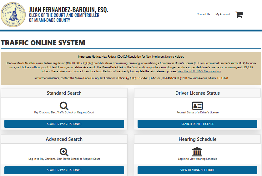
Task: Go to My Account
Action: (223, 14)
